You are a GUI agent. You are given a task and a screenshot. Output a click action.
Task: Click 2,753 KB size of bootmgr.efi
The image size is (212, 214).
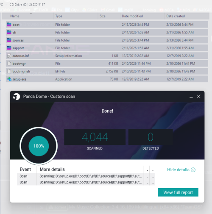pyautogui.click(x=112, y=71)
